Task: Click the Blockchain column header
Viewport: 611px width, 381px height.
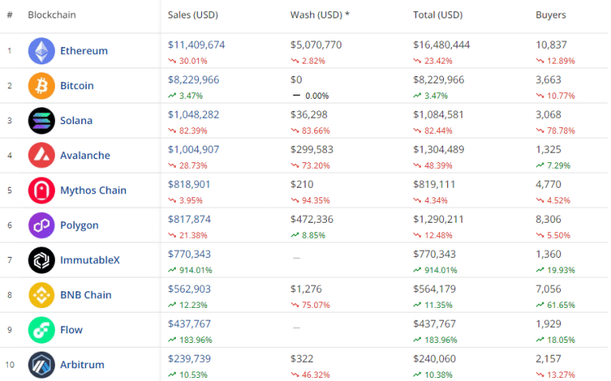Action: [52, 15]
